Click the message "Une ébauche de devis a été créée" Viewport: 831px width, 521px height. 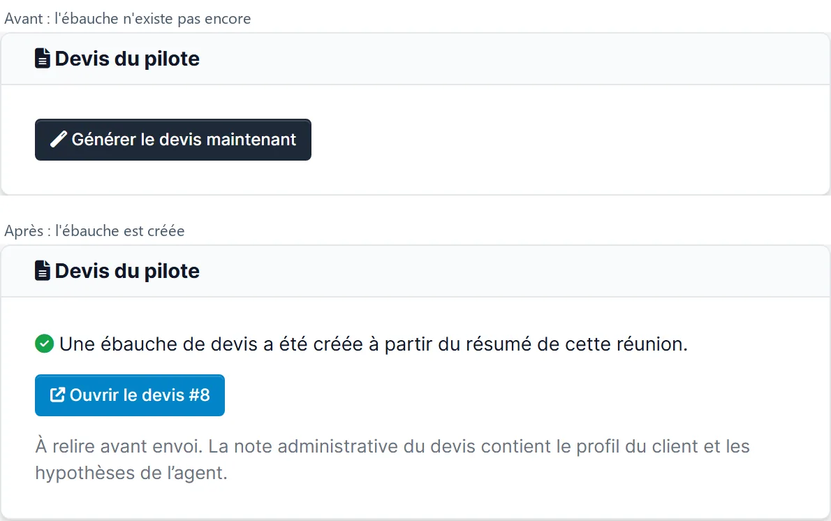(373, 344)
